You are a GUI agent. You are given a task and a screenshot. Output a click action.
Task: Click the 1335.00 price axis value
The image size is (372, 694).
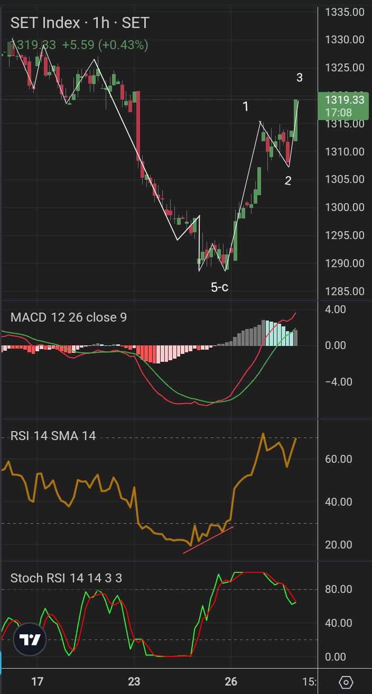tap(345, 12)
